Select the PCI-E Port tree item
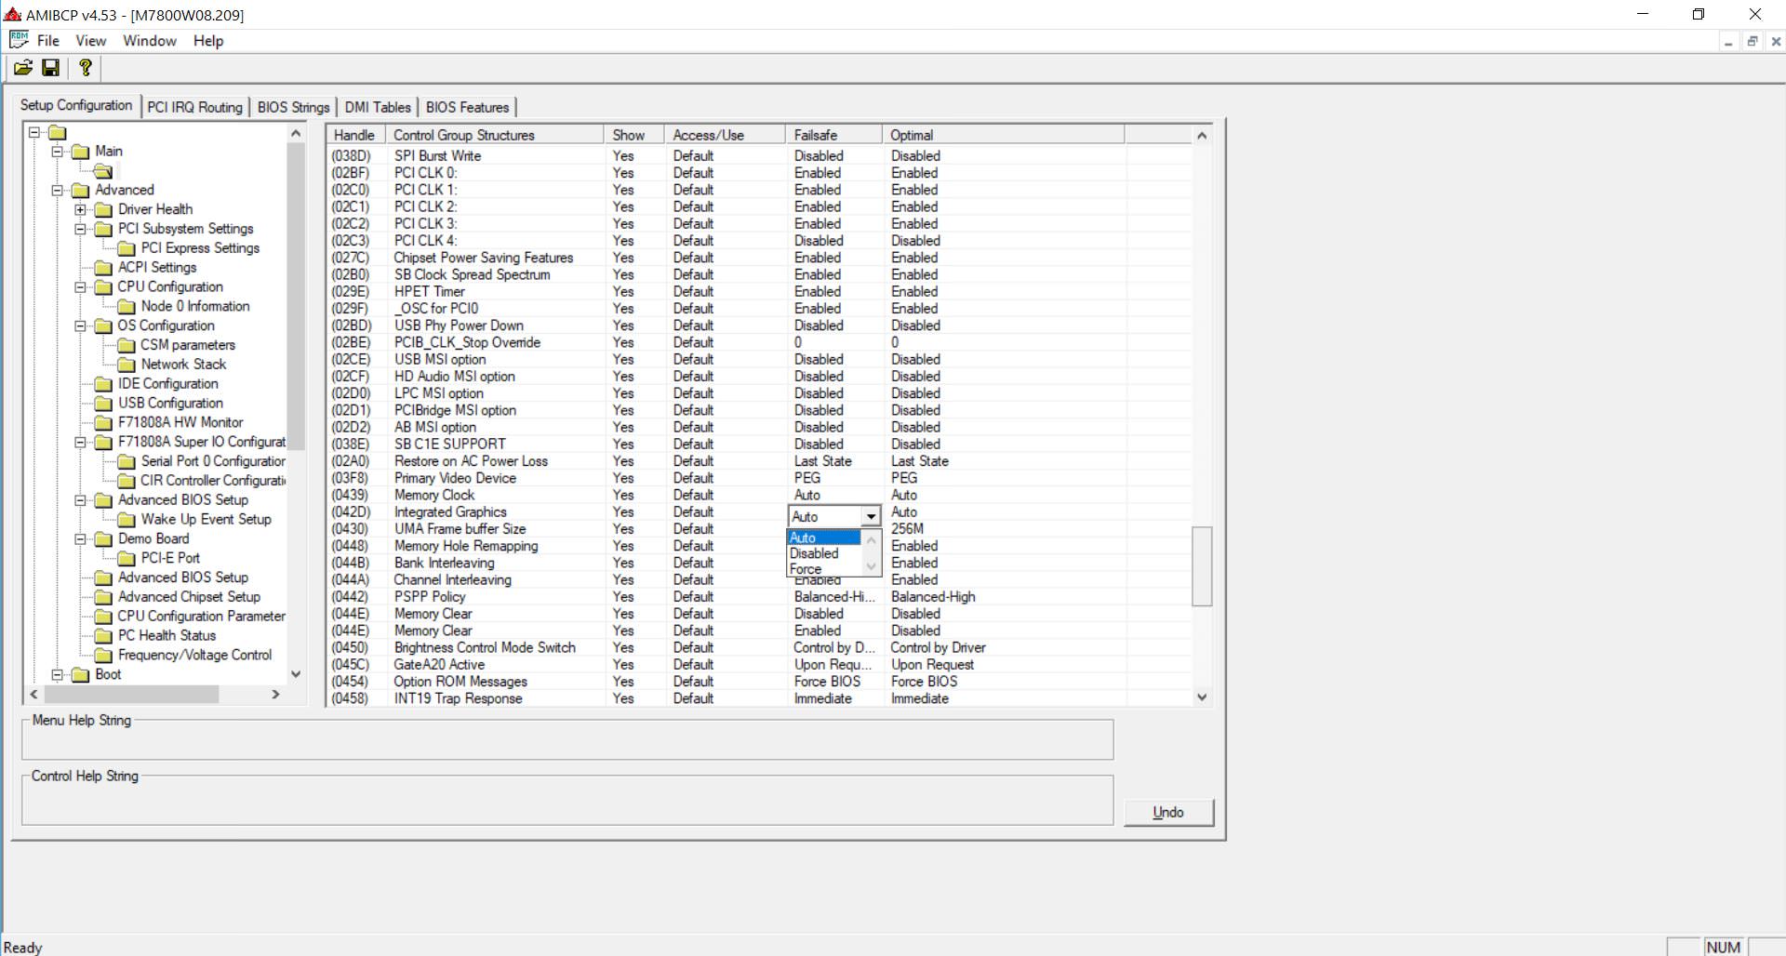Screen dimensions: 1786x956 point(170,559)
